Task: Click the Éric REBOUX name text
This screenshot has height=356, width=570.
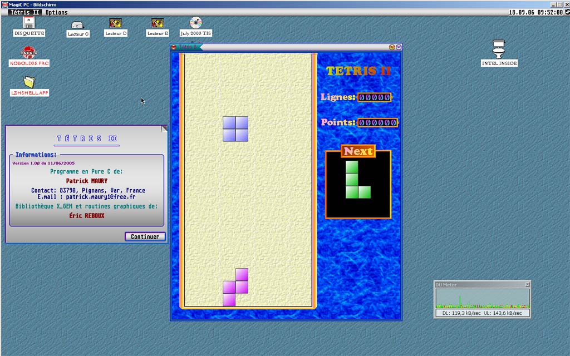Action: pyautogui.click(x=86, y=216)
